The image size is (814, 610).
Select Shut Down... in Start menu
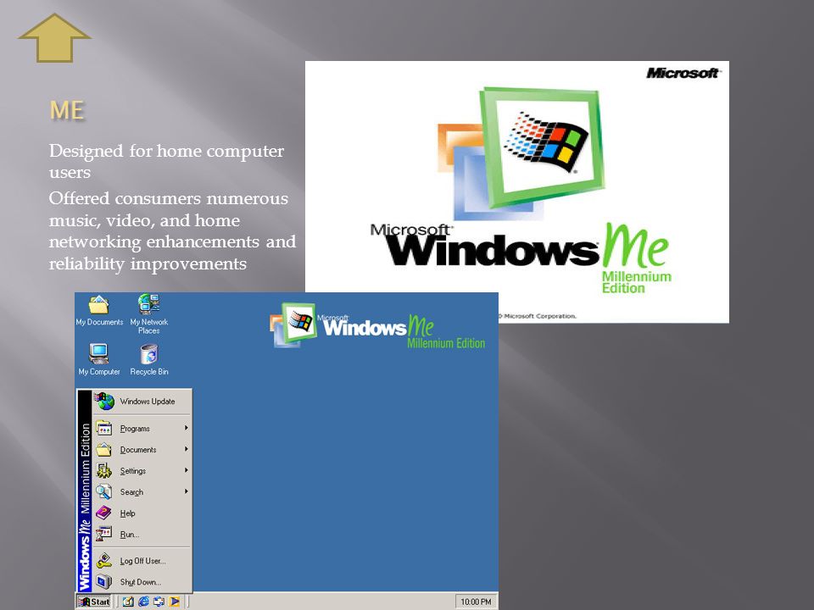[x=142, y=581]
